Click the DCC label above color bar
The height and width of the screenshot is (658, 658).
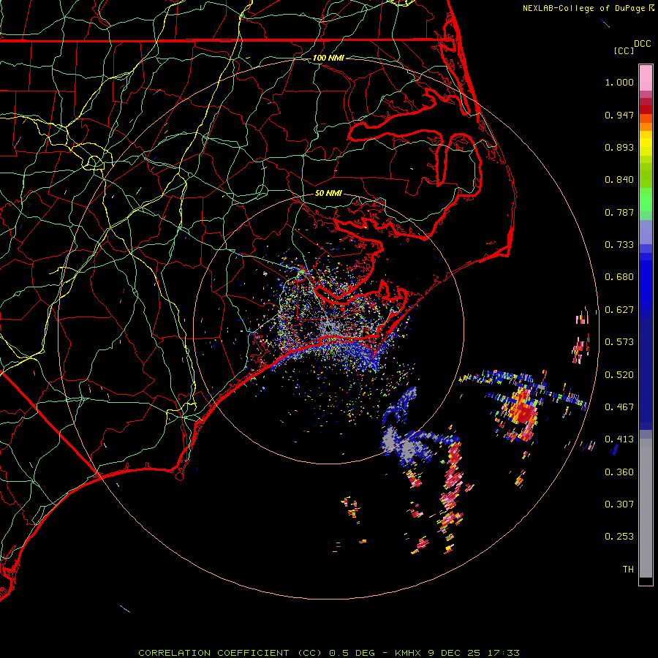pyautogui.click(x=642, y=44)
